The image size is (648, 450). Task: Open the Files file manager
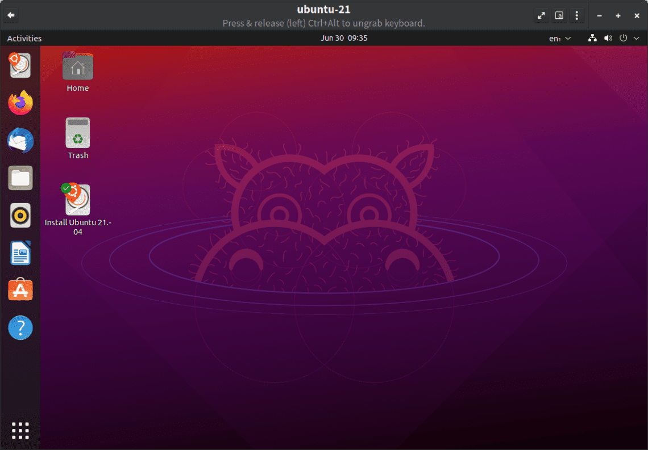click(20, 178)
